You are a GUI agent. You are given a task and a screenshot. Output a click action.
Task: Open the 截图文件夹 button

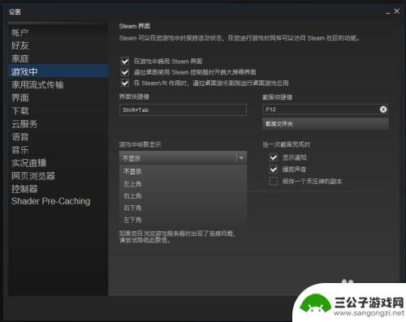pyautogui.click(x=326, y=124)
